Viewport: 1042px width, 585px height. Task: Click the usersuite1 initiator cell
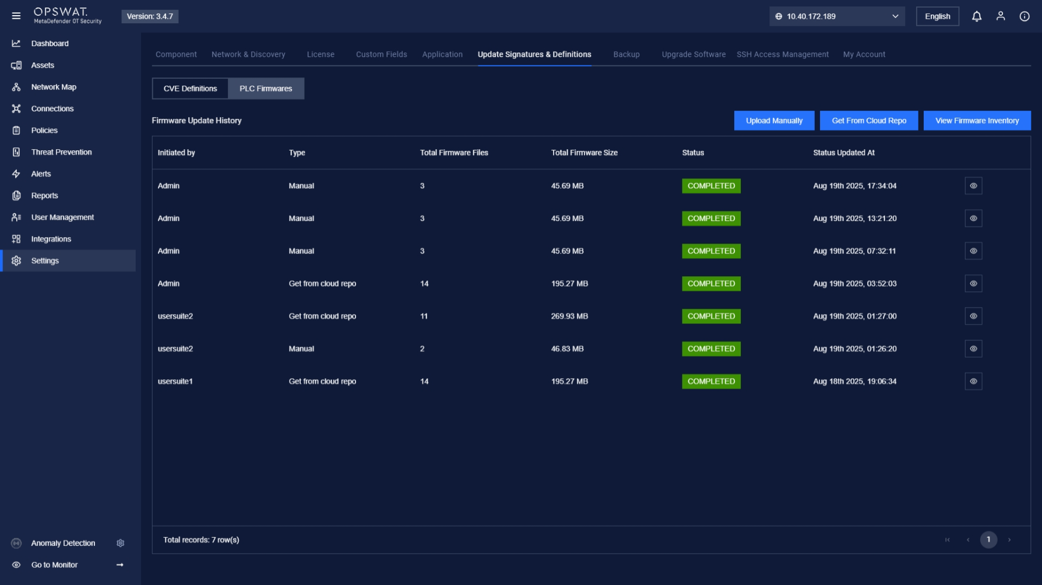[x=175, y=382]
